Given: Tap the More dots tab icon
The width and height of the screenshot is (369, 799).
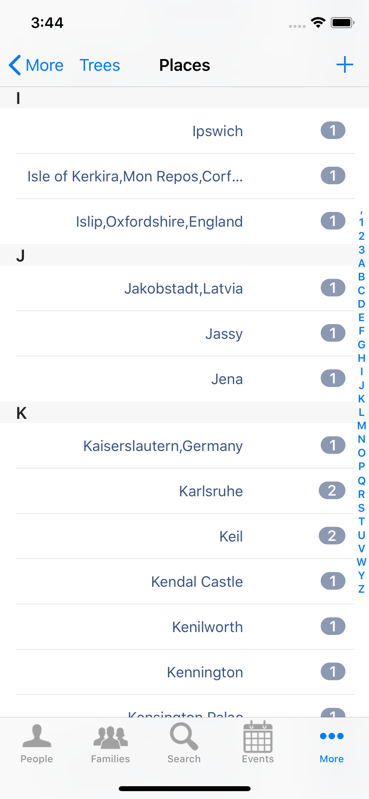Looking at the screenshot, I should [332, 737].
